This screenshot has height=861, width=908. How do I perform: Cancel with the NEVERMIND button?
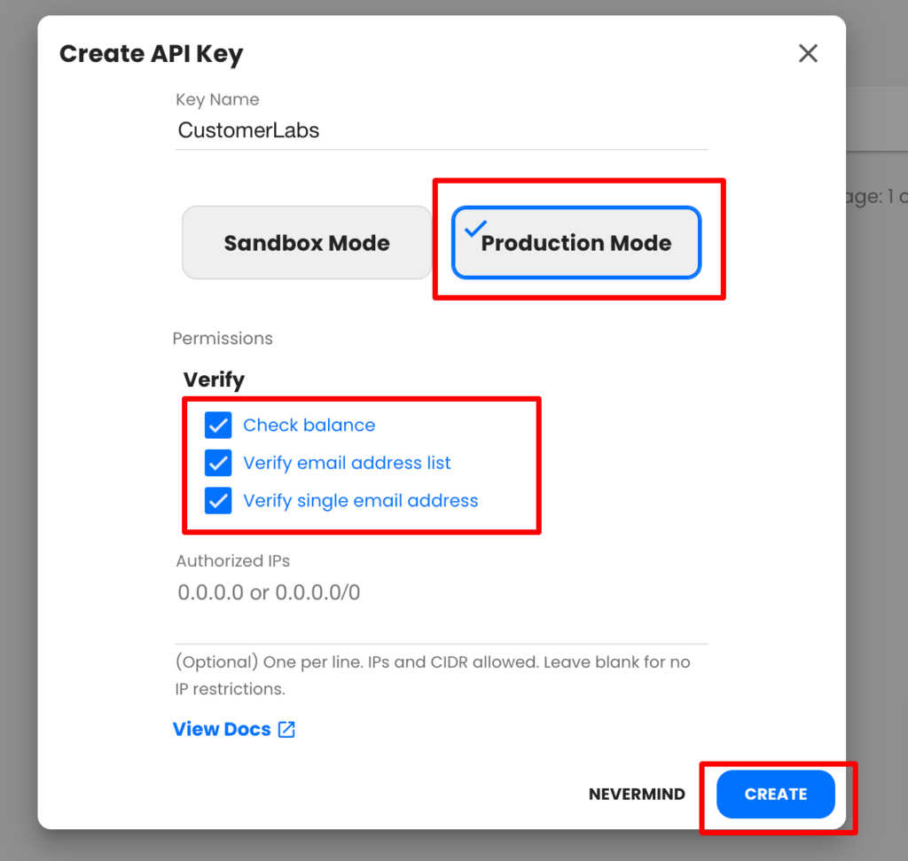(637, 794)
